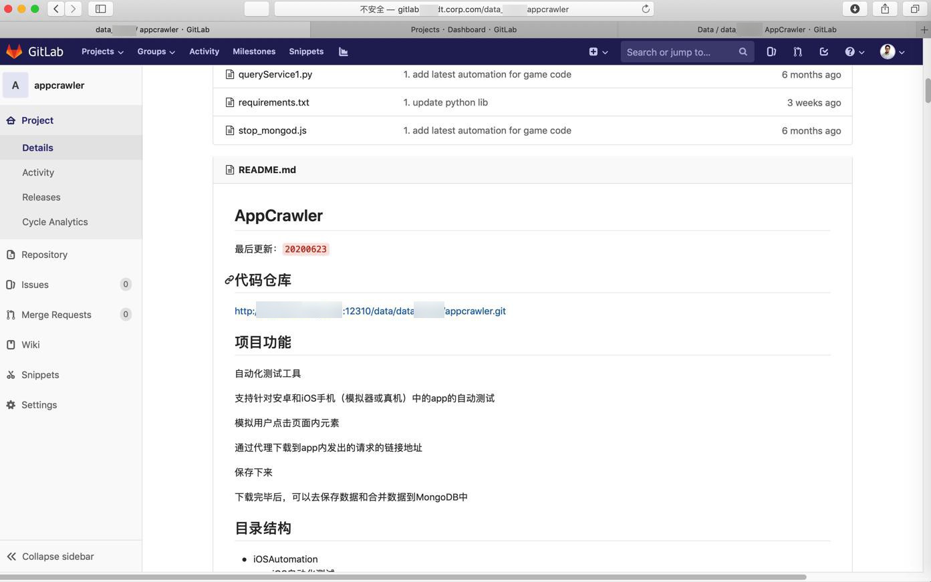Open the instance statistics chart icon
931x582 pixels.
point(344,51)
